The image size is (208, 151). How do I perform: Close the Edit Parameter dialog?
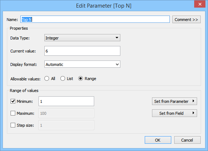(200, 4)
